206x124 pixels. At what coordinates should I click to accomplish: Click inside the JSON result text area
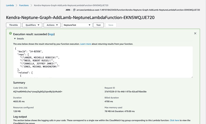point(103,62)
